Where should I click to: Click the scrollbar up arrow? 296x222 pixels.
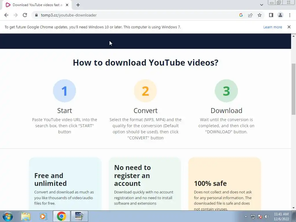click(293, 36)
